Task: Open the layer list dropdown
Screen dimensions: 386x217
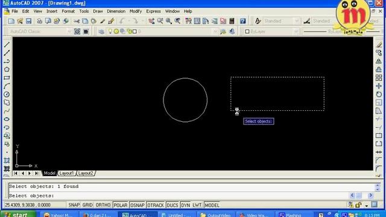Action: [x=215, y=31]
